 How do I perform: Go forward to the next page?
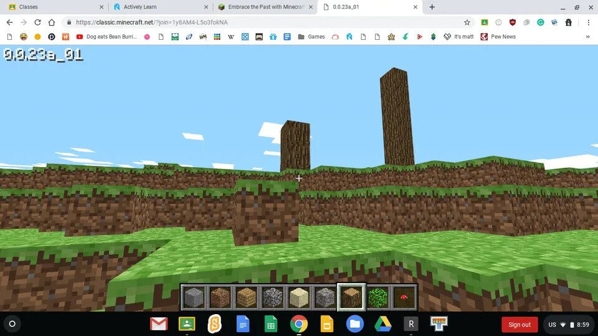(24, 22)
